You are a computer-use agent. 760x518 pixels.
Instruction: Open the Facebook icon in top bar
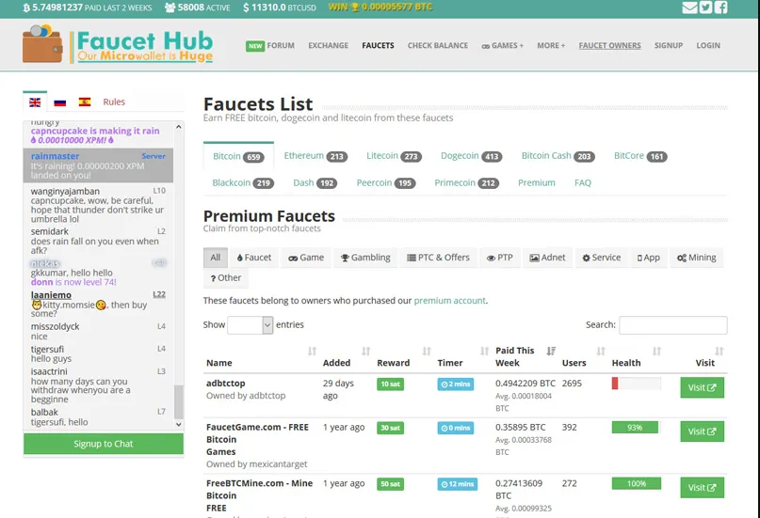pyautogui.click(x=720, y=8)
